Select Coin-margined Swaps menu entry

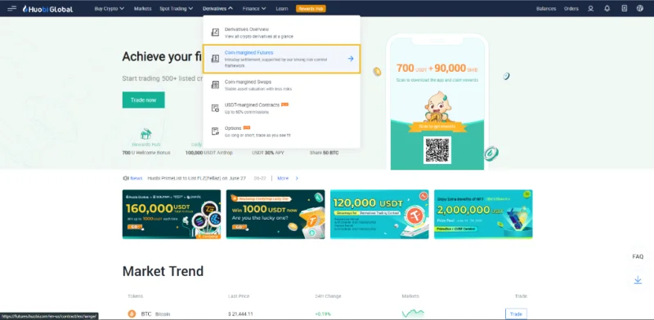[281, 85]
